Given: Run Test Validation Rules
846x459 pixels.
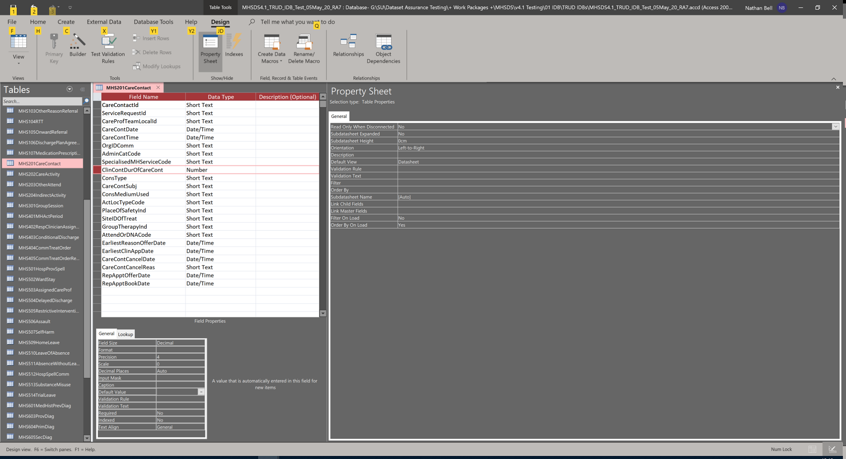Looking at the screenshot, I should point(108,48).
